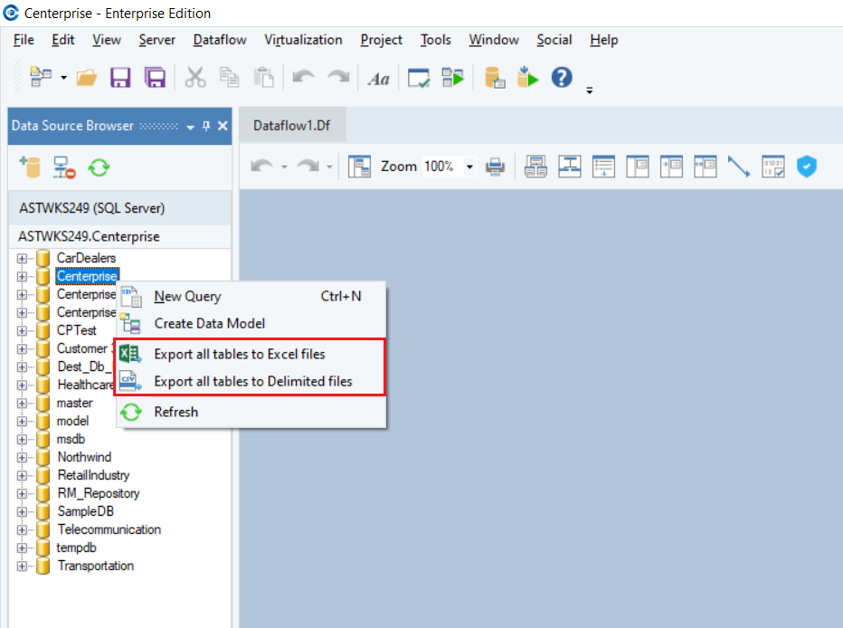Click the diagonal link line tool icon

(739, 167)
